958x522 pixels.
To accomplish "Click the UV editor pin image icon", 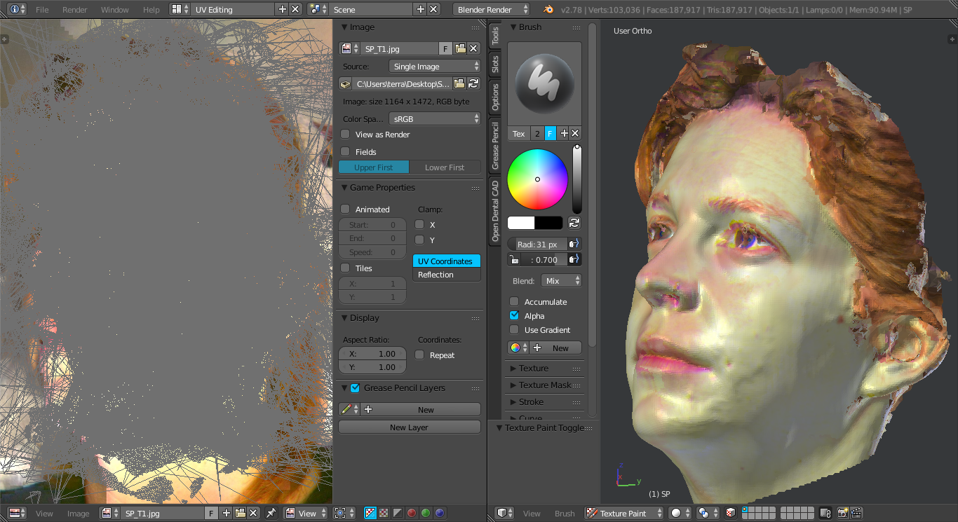I will point(271,513).
